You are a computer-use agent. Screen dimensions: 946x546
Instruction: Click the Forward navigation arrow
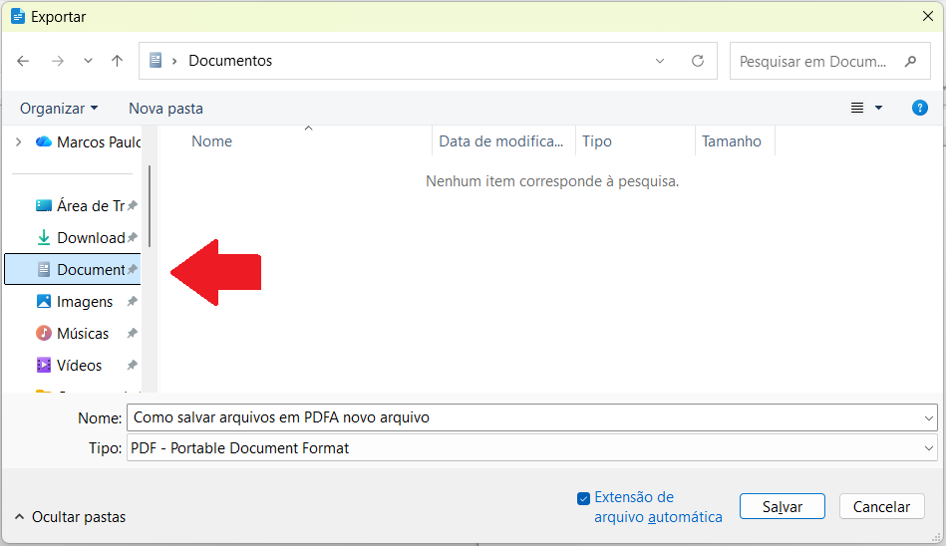(57, 61)
